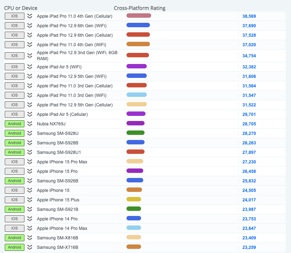Expand chevron for Apple iPhone 15 Plus
The height and width of the screenshot is (253, 291).
30,200
